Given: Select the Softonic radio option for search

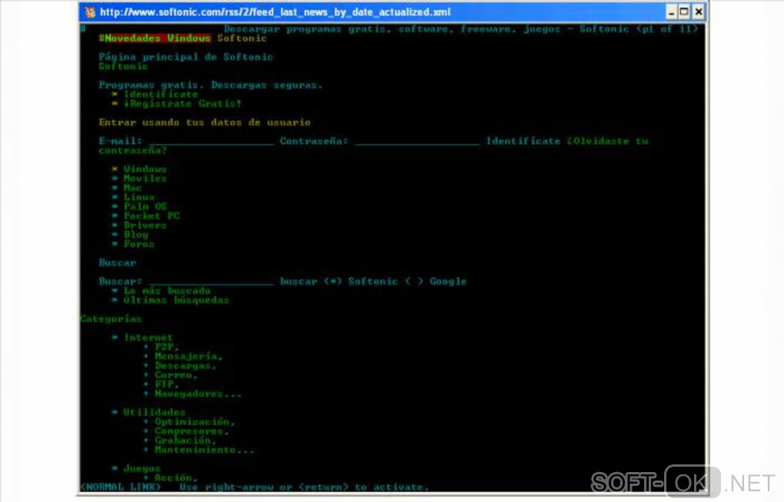Looking at the screenshot, I should pos(333,281).
